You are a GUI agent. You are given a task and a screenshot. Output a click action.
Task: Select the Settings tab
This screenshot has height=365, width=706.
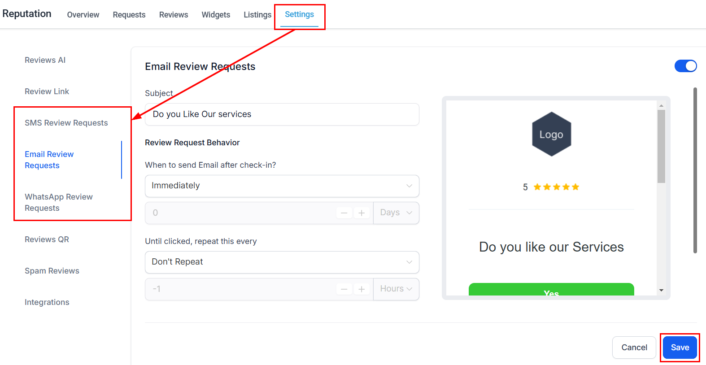[299, 14]
